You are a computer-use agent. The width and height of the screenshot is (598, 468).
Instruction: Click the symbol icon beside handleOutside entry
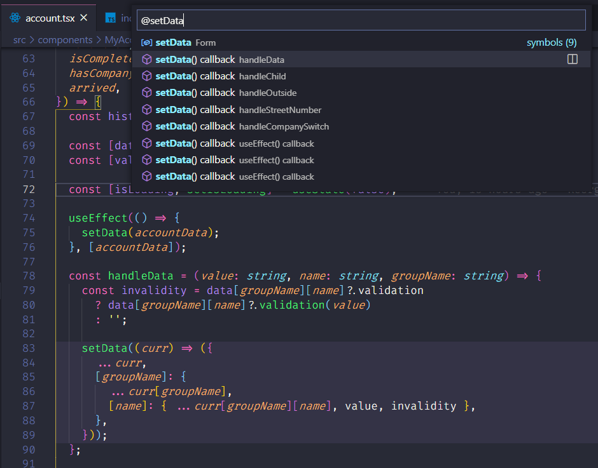click(147, 92)
